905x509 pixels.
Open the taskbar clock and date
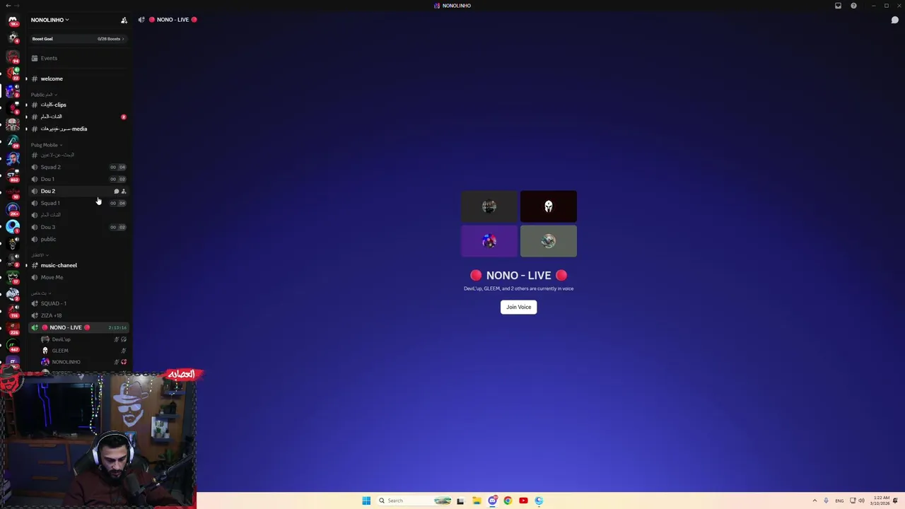880,501
